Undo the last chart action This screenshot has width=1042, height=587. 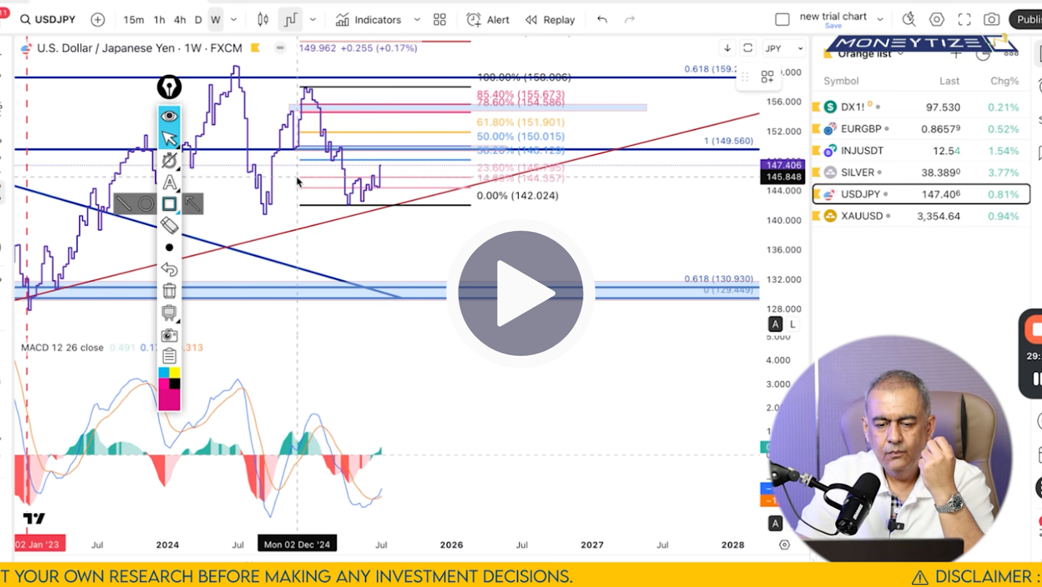coord(602,20)
